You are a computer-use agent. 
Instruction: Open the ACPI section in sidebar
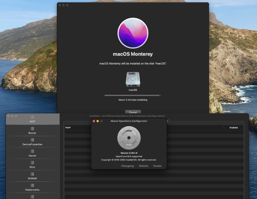click(x=33, y=119)
